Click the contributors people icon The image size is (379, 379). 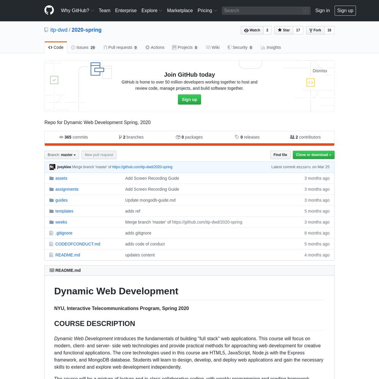coord(292,137)
